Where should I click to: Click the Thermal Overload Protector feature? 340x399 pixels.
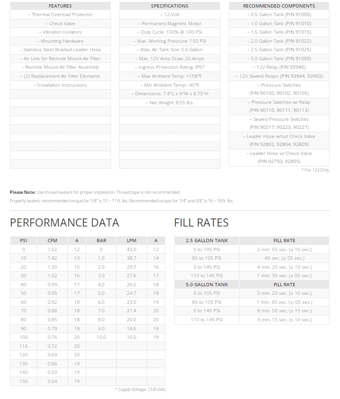point(60,15)
